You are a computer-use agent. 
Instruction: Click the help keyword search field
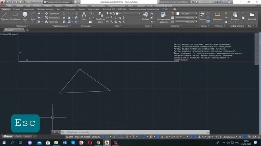175,2
